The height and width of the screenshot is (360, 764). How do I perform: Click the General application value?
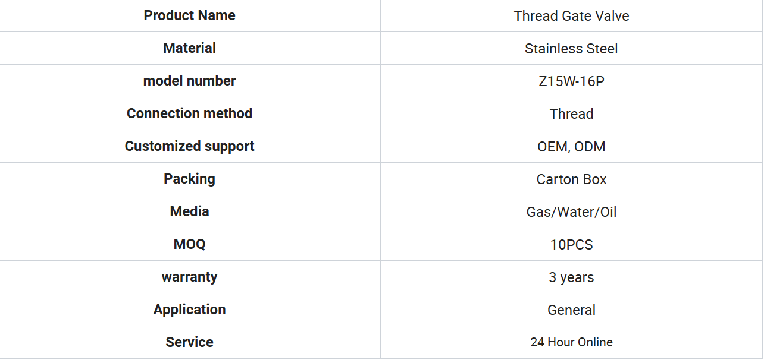pos(571,310)
